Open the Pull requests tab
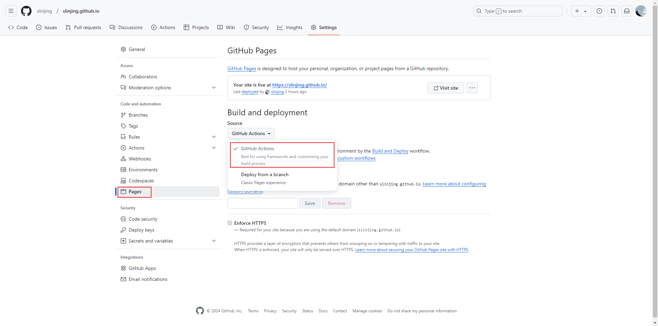The height and width of the screenshot is (326, 658). [x=83, y=27]
